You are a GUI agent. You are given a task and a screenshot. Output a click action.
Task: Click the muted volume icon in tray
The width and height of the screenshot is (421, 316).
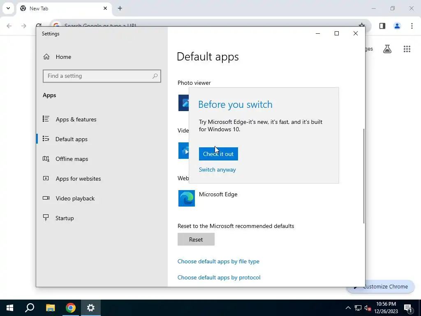[368, 308]
